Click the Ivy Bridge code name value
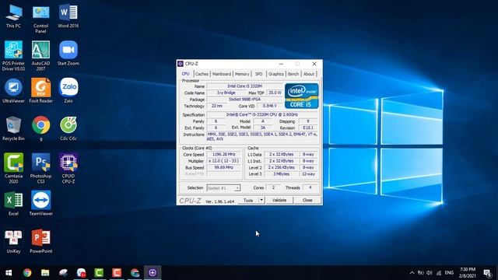This screenshot has height=280, width=498. (226, 93)
